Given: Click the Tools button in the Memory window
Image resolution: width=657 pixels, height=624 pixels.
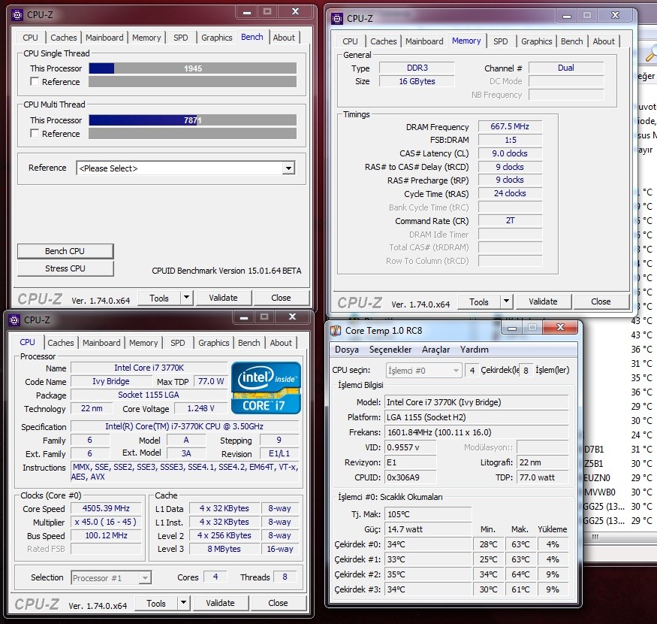Looking at the screenshot, I should pyautogui.click(x=479, y=301).
